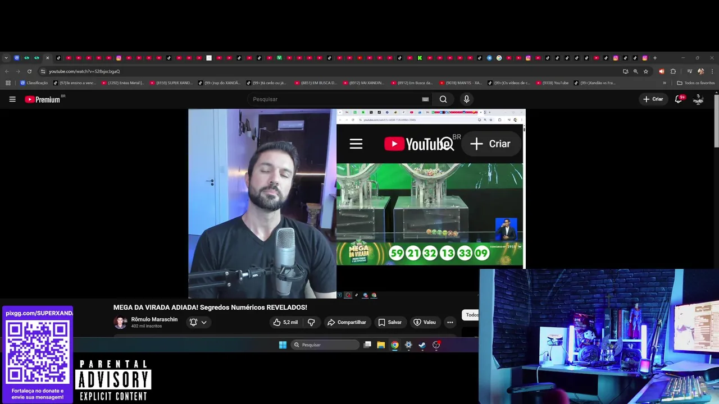This screenshot has width=719, height=404.
Task: Open the bookmarks bar apps grid
Action: point(8,83)
